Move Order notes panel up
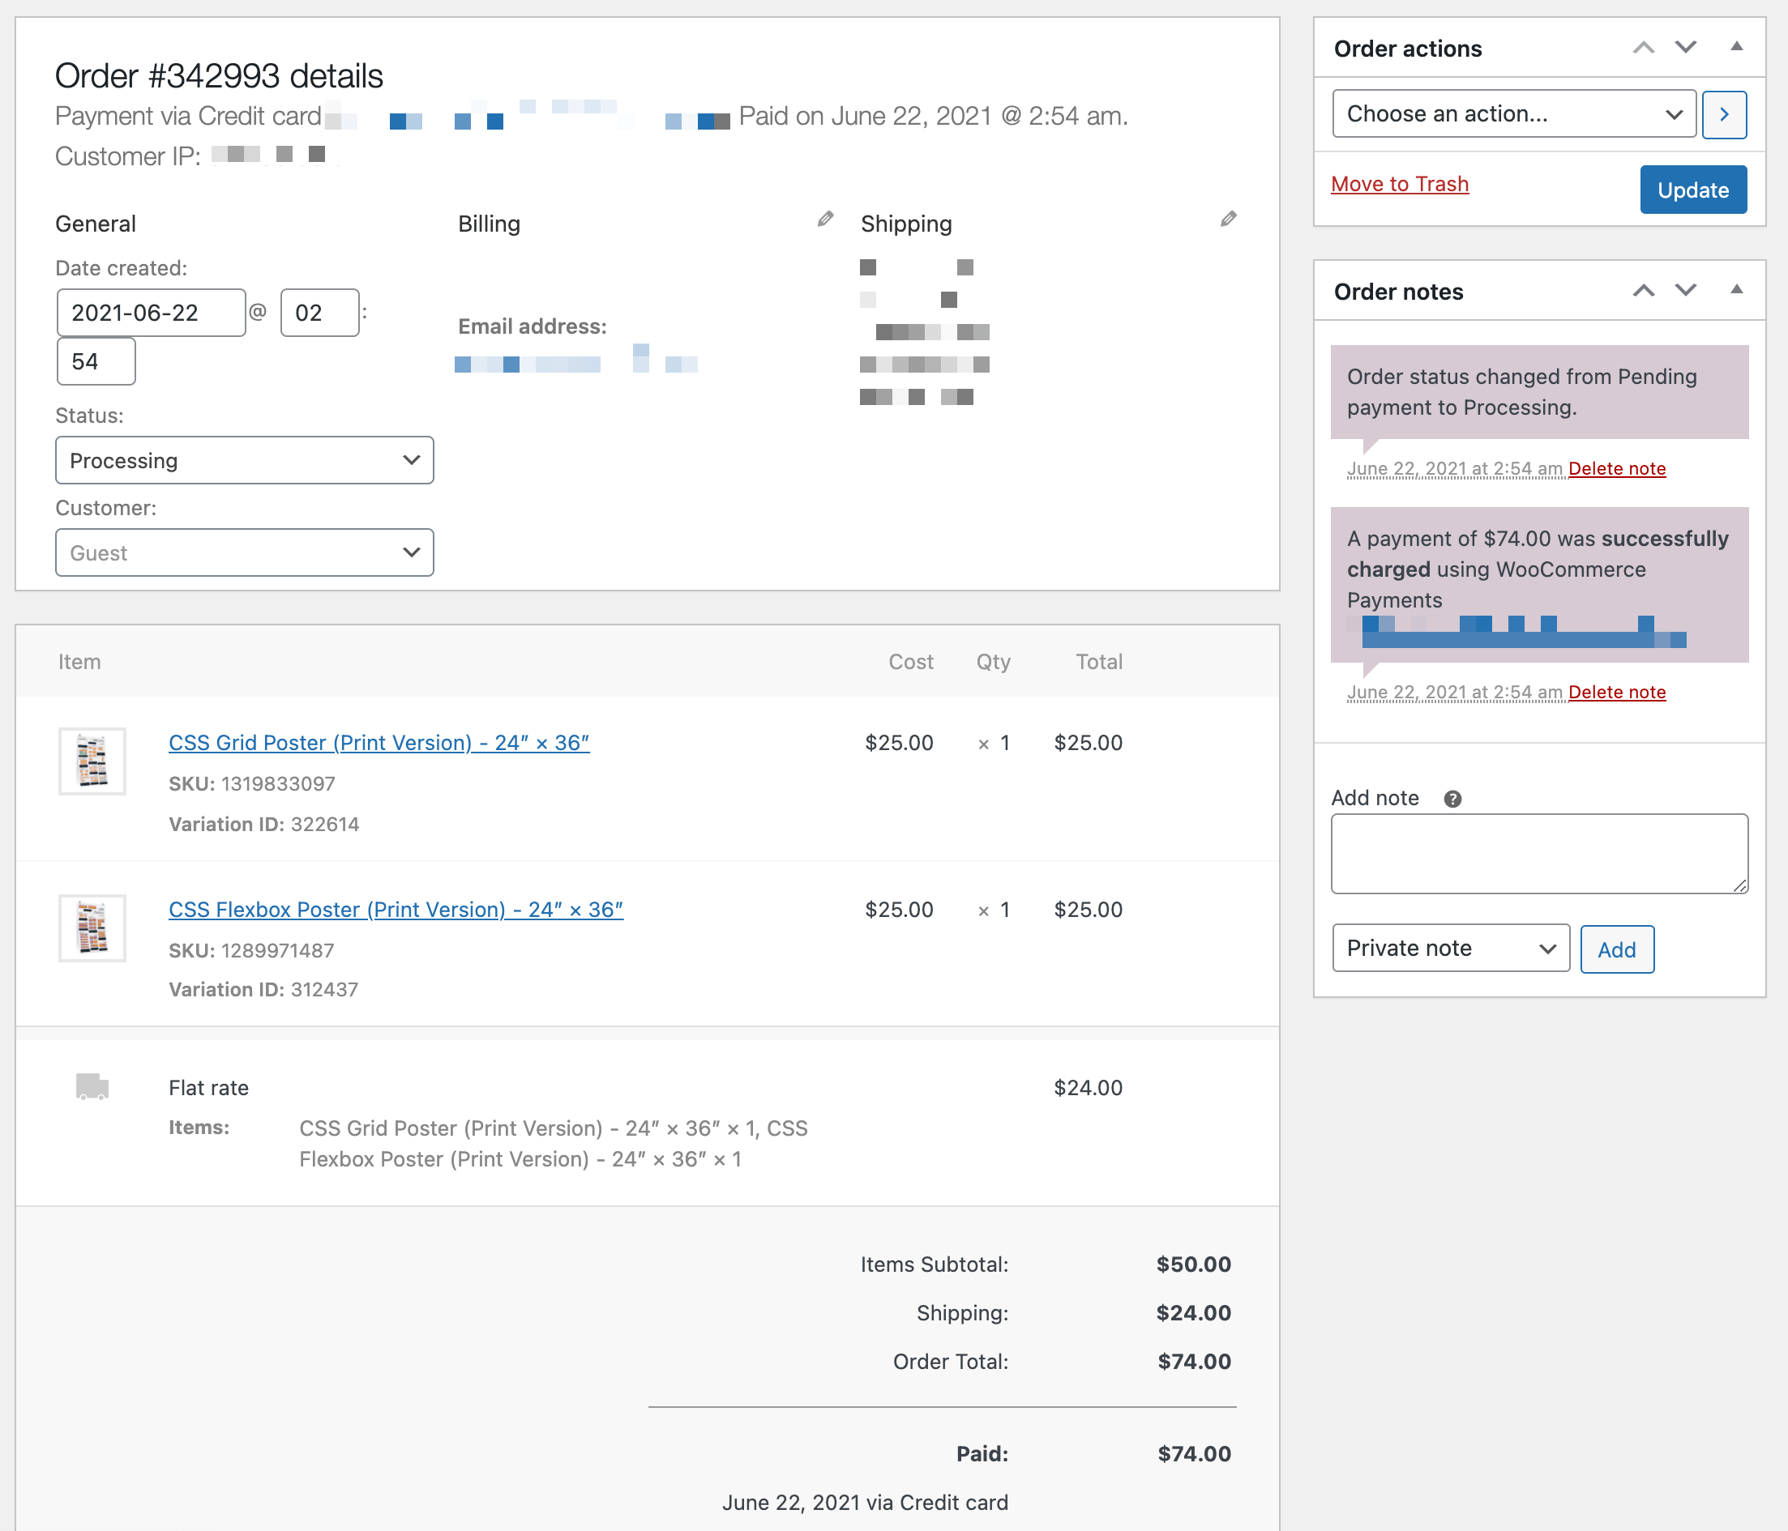This screenshot has width=1788, height=1531. pos(1644,291)
